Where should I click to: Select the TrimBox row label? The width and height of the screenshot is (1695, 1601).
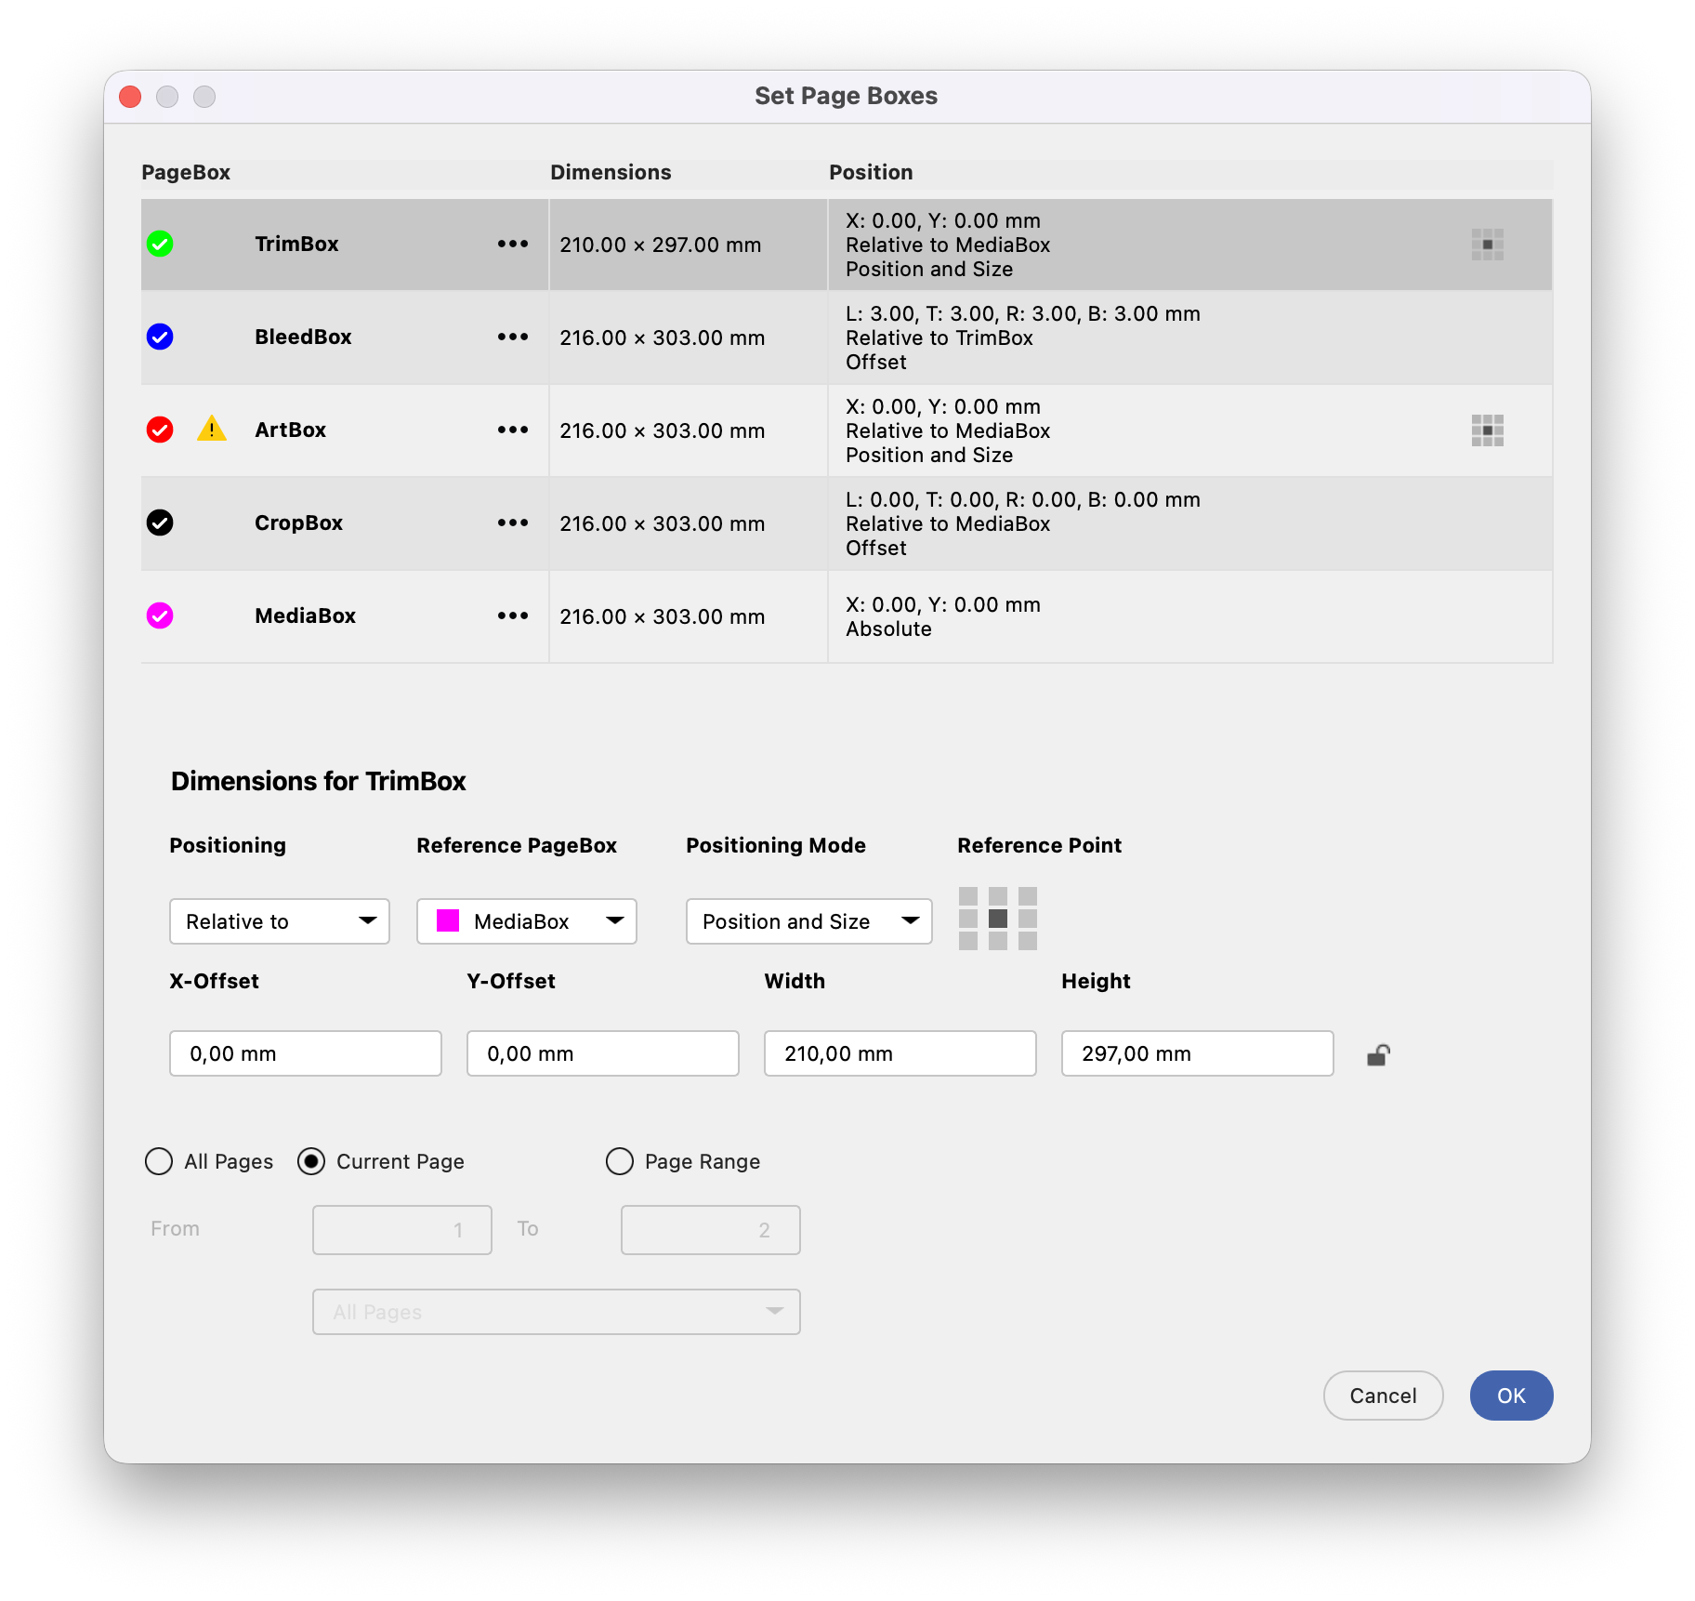296,244
